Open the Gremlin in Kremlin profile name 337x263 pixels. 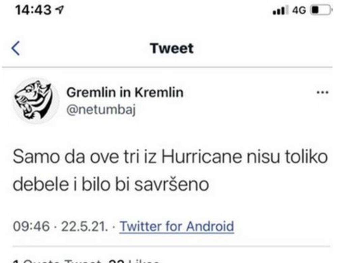click(x=125, y=92)
